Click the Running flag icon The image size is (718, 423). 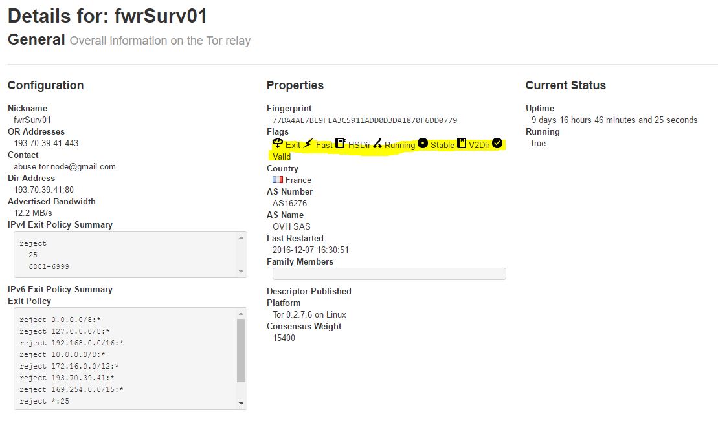(x=377, y=144)
